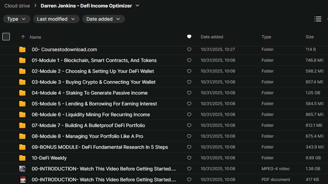The image size is (328, 184).
Task: Click the MPEG-4 video file thumbnail
Action: pyautogui.click(x=22, y=169)
